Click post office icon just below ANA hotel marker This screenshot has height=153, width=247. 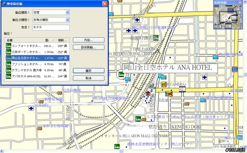(x=128, y=79)
